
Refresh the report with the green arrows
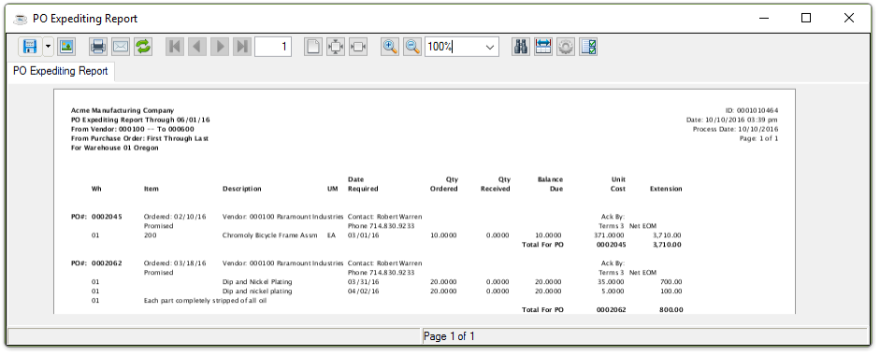(143, 47)
